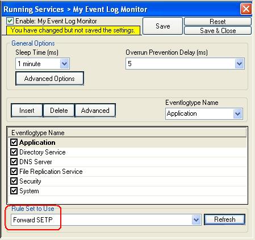
Task: Uncheck the Application event log checkbox
Action: click(14, 142)
